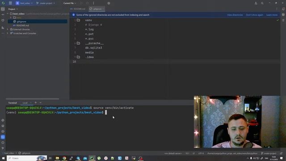Open the Structure tool window icon
286x161 pixels.
point(3,28)
